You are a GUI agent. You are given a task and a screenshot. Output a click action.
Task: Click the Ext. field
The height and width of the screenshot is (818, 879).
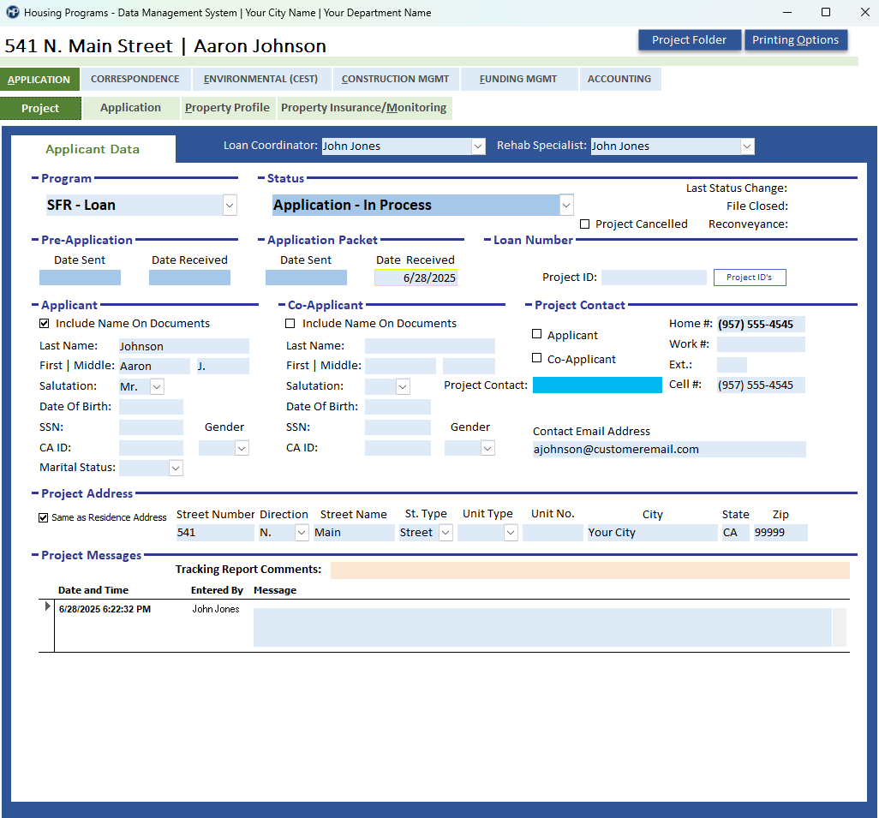(x=732, y=365)
